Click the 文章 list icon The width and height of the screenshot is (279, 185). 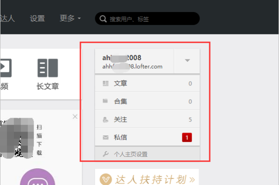tap(106, 83)
